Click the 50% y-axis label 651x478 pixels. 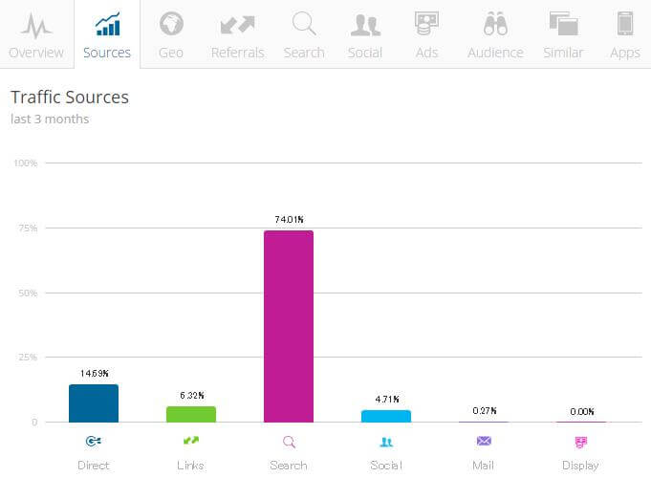tap(28, 293)
